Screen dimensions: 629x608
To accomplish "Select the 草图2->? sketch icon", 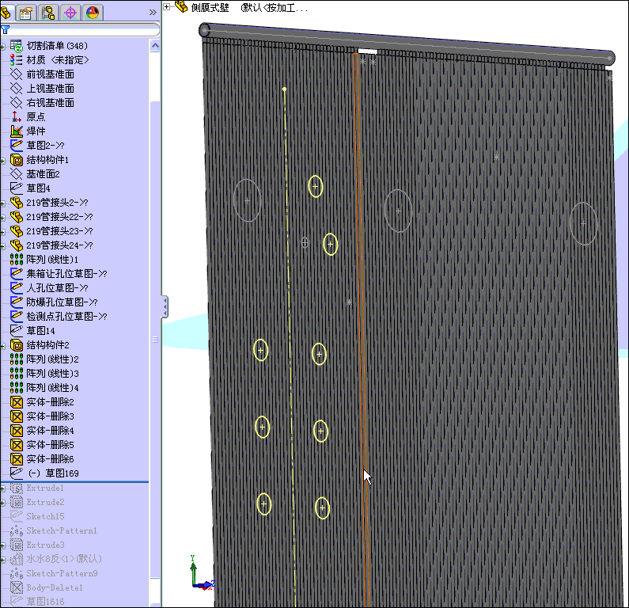I will pyautogui.click(x=17, y=146).
